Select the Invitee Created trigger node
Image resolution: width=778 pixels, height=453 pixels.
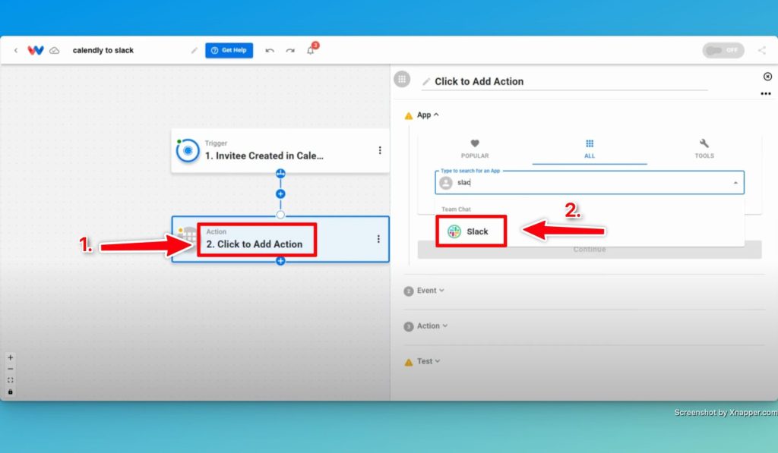click(280, 151)
